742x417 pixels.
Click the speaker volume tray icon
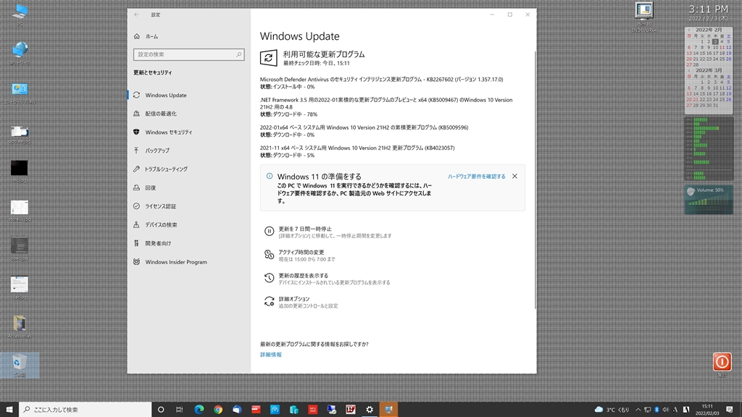(666, 410)
